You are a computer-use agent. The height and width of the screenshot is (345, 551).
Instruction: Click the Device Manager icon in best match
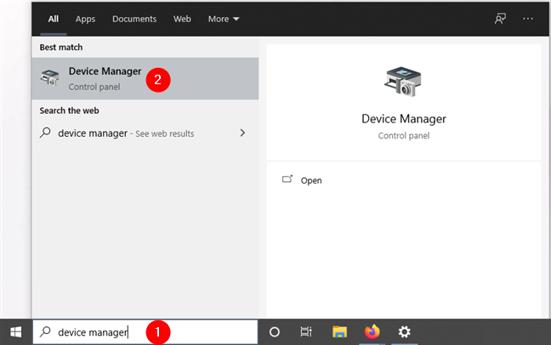(x=49, y=77)
